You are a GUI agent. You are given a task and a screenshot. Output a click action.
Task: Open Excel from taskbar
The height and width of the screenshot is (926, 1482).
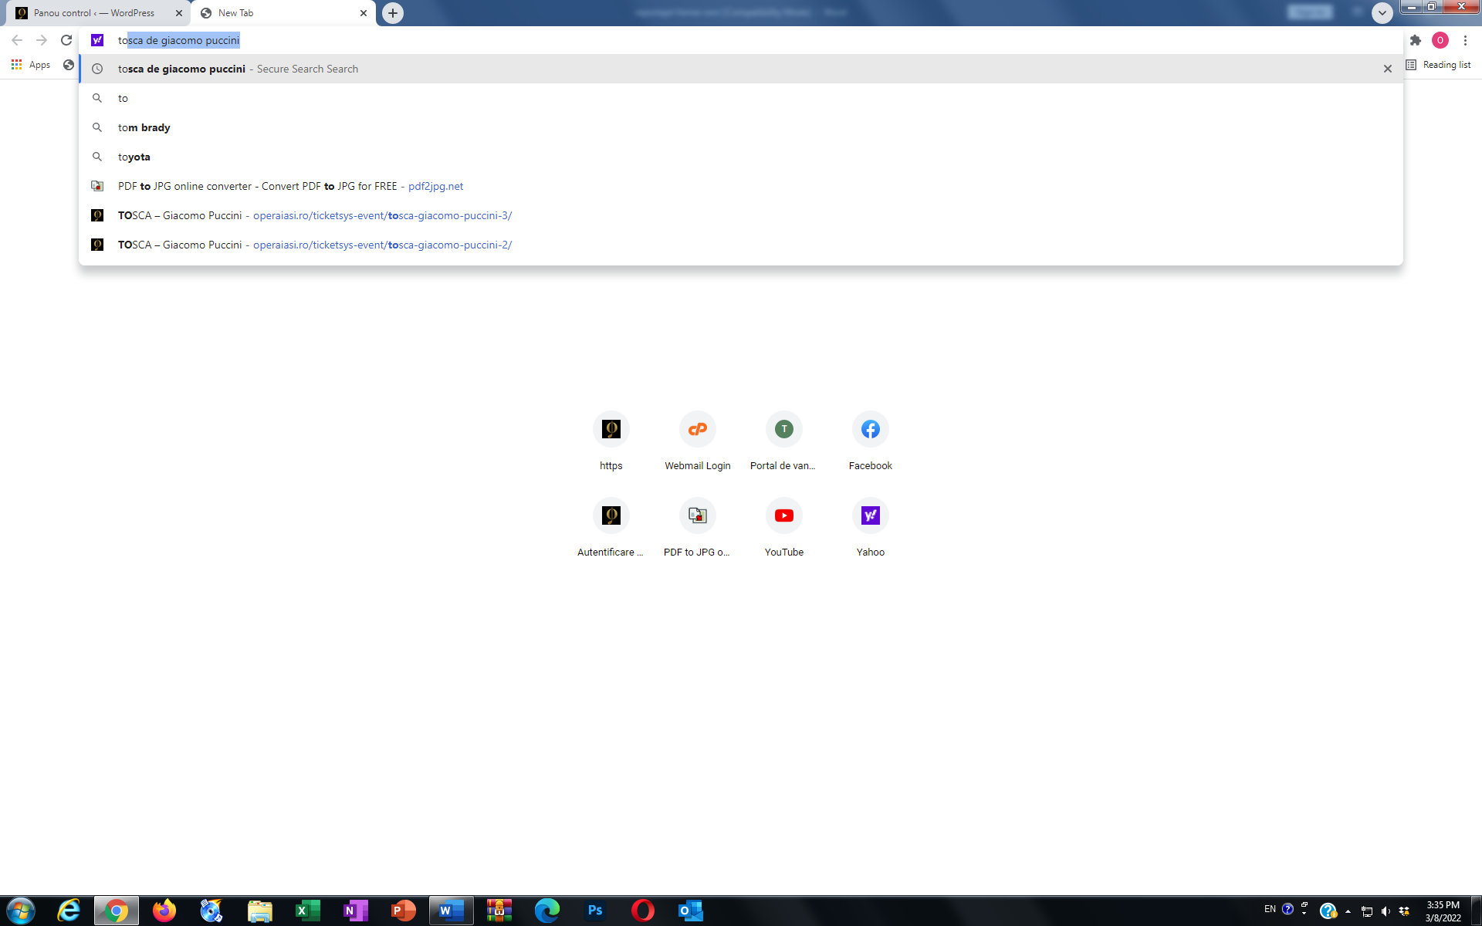pyautogui.click(x=308, y=911)
